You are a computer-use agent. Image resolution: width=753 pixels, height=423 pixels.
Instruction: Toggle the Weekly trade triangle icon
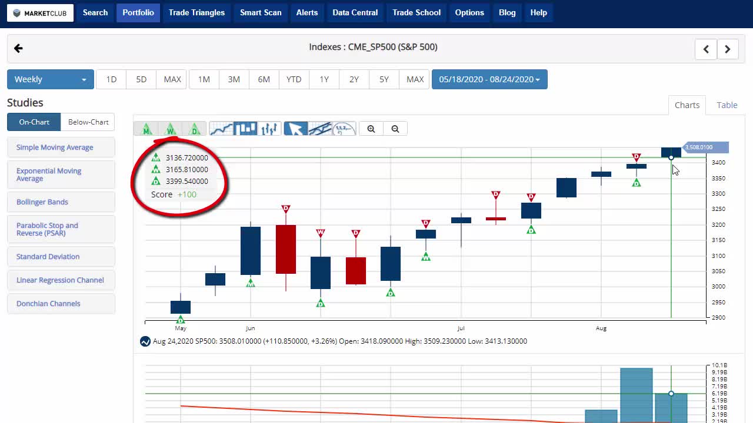pos(170,129)
